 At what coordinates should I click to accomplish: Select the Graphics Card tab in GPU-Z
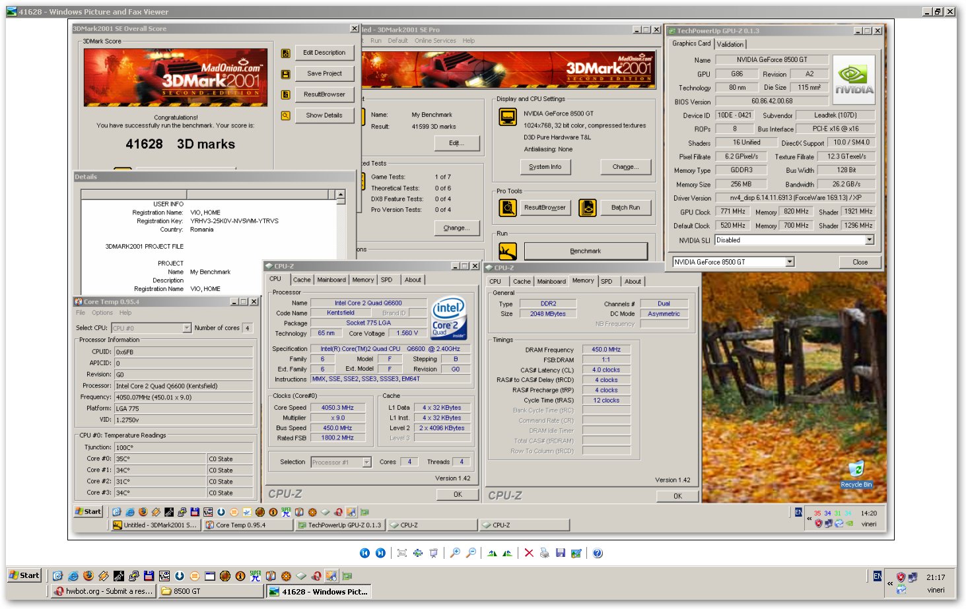click(x=691, y=44)
